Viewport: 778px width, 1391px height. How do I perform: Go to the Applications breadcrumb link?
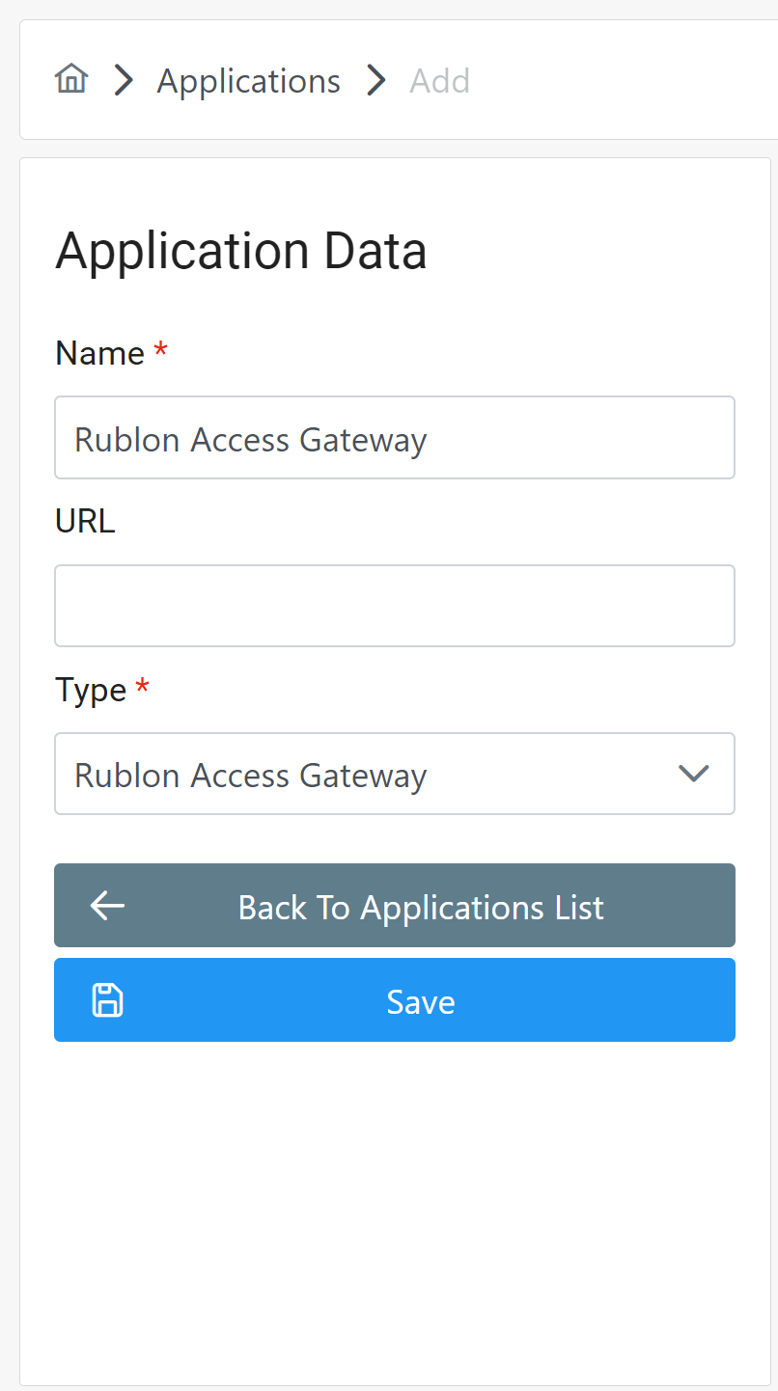click(x=248, y=81)
